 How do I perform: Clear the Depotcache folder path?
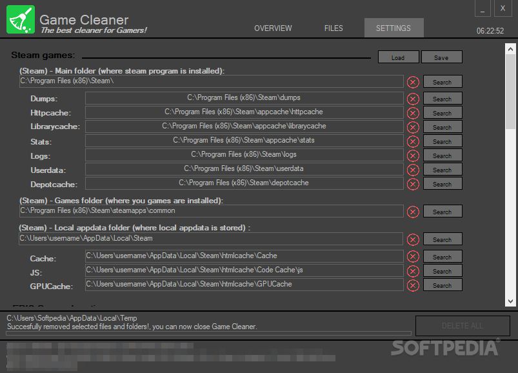click(x=413, y=184)
